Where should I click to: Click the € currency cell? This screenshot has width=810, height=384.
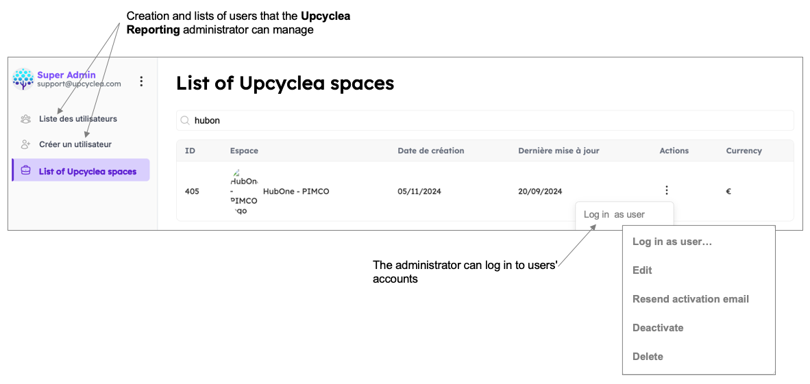point(728,192)
